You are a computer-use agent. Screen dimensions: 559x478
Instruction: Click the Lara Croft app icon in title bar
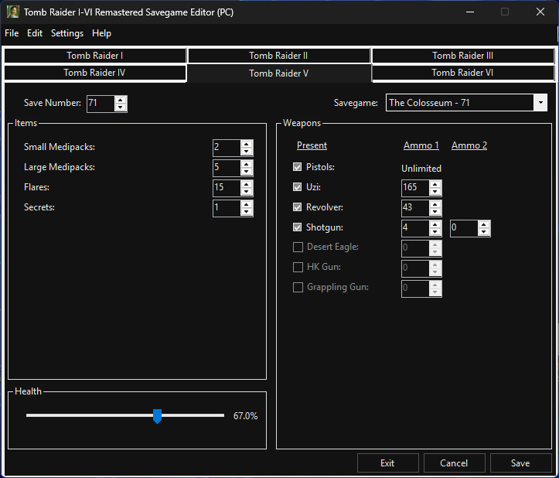(x=13, y=12)
